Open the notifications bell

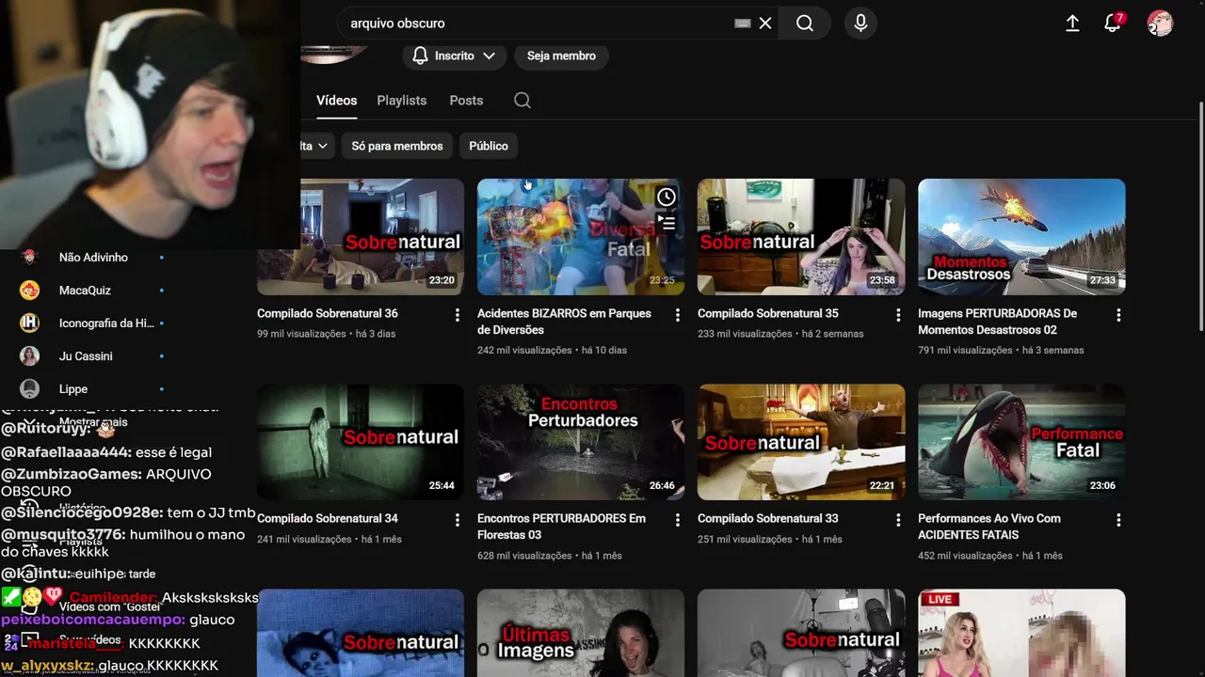click(1113, 24)
